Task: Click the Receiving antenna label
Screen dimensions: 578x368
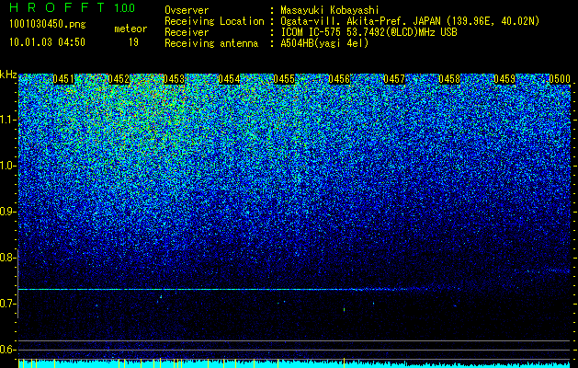Action: pos(211,43)
